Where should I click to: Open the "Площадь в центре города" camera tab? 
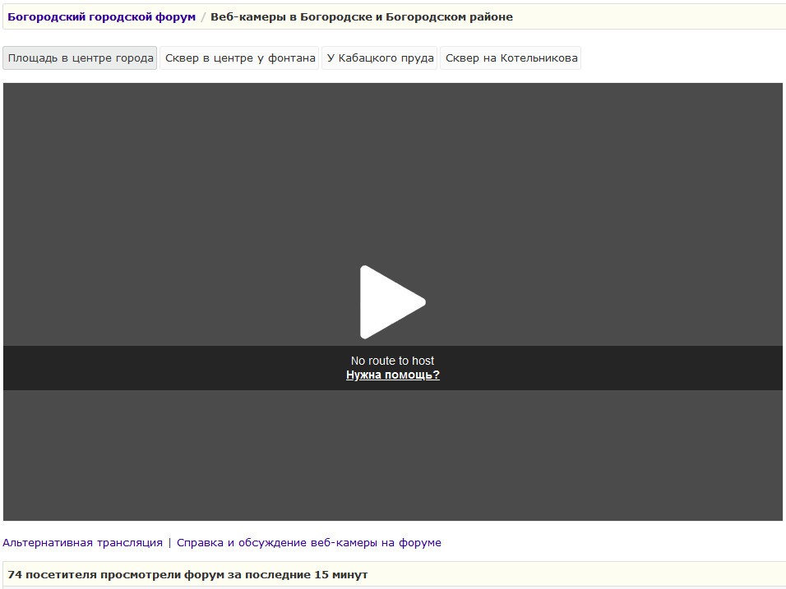pyautogui.click(x=81, y=58)
